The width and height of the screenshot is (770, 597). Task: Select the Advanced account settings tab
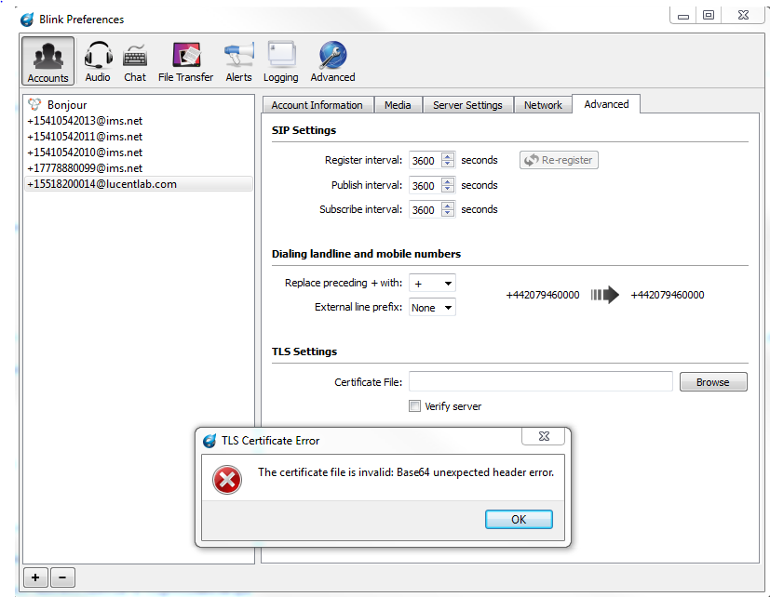point(606,104)
